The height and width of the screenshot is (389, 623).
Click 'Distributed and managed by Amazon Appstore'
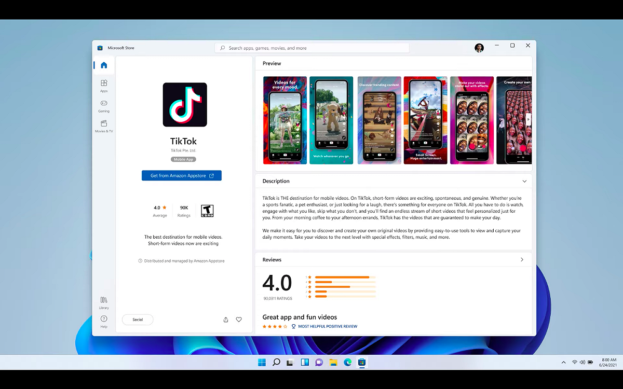click(184, 261)
